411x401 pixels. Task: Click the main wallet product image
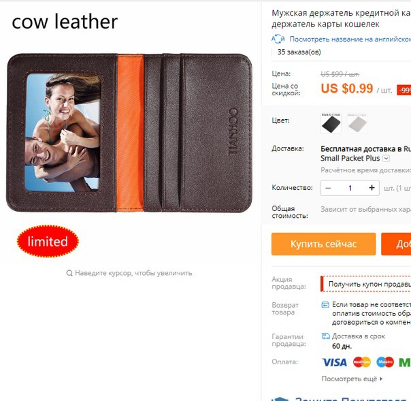(x=129, y=133)
